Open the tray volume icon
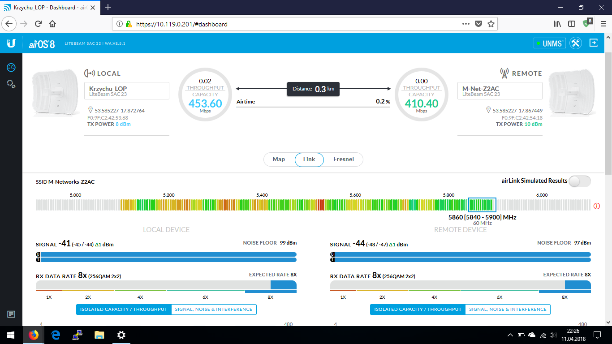Image resolution: width=612 pixels, height=344 pixels. coord(554,335)
